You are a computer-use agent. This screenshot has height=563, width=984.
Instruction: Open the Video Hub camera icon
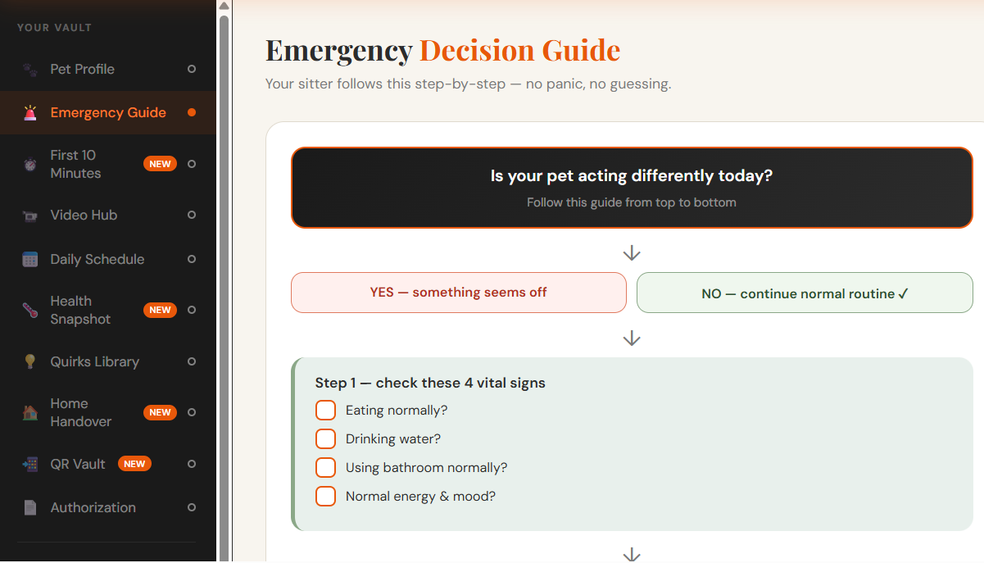(29, 215)
